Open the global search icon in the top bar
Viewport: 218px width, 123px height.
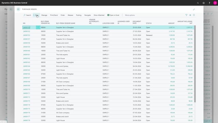[x=198, y=3]
